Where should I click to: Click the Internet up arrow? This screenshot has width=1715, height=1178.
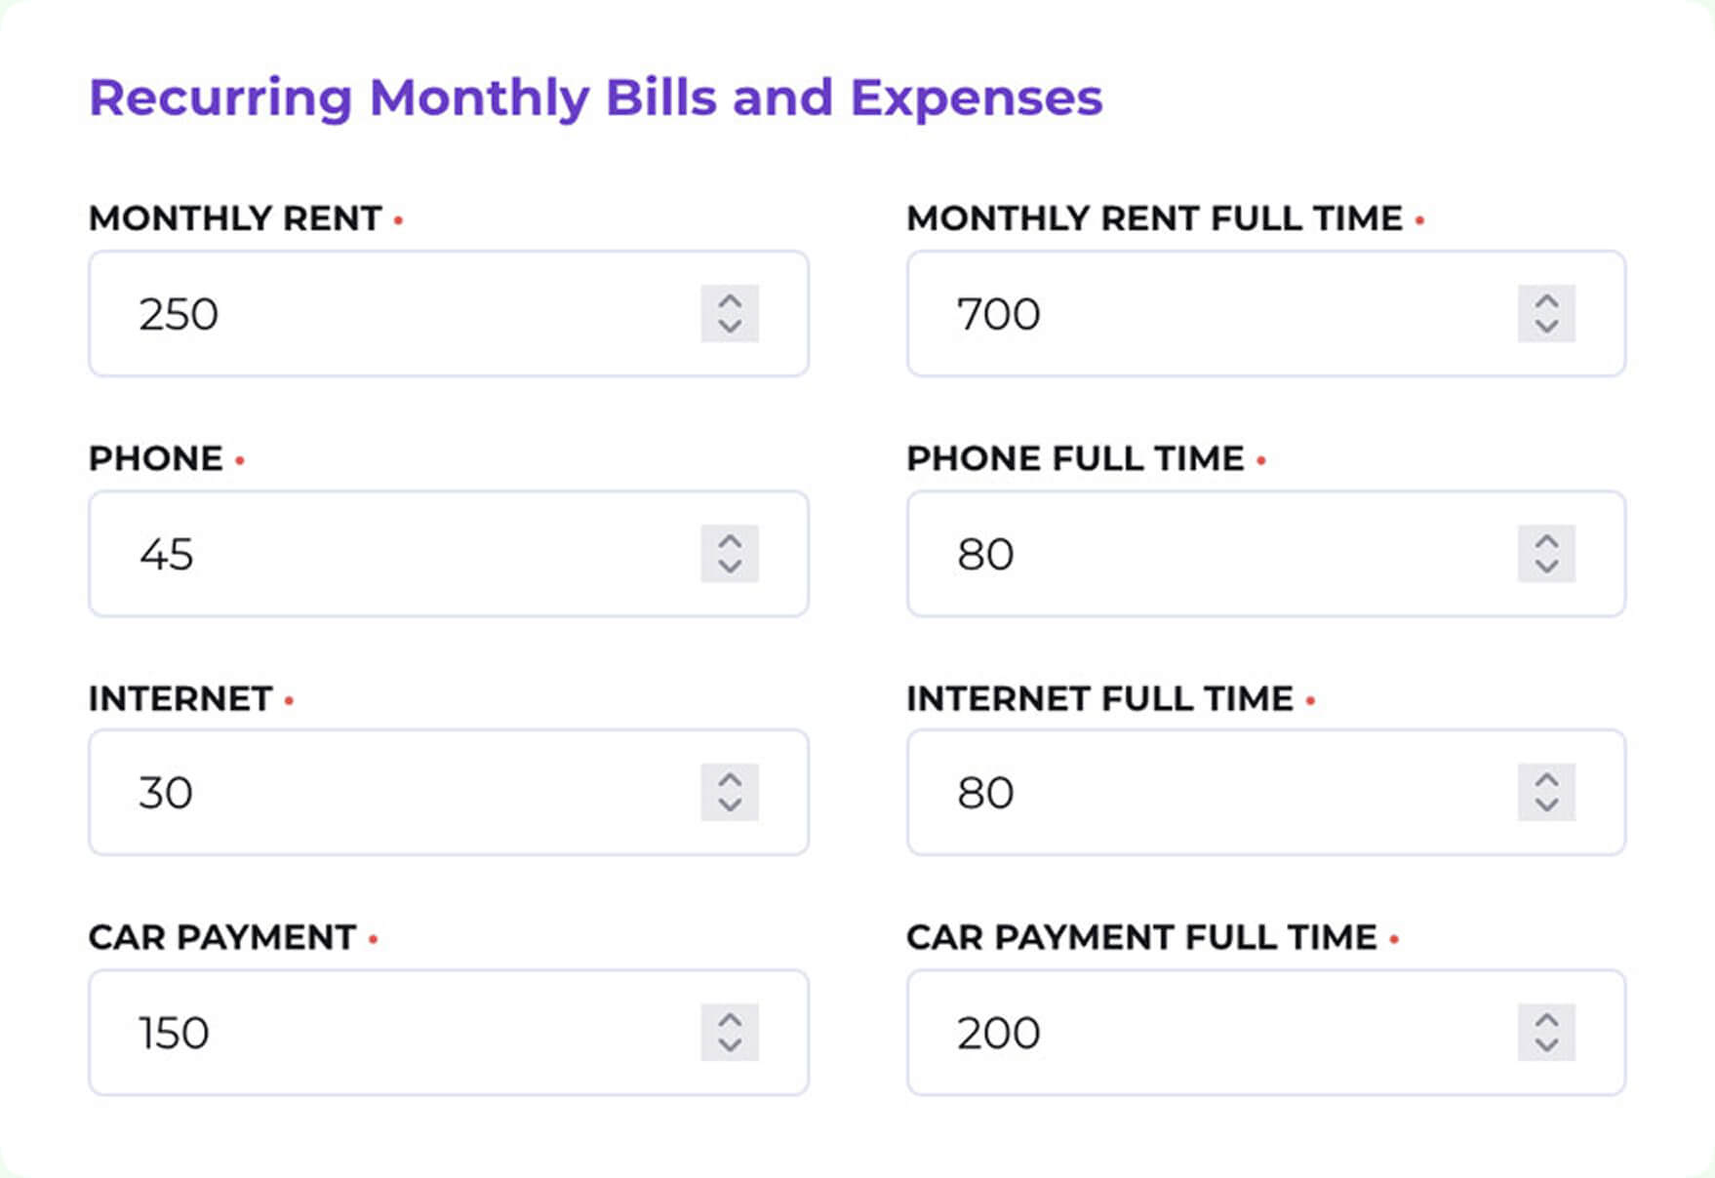730,780
